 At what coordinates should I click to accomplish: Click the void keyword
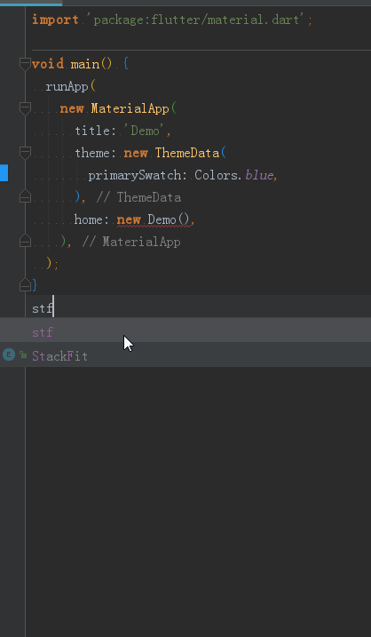click(48, 64)
